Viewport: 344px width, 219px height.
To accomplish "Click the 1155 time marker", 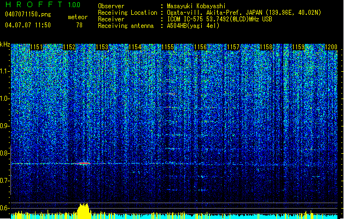I will click(x=167, y=47).
